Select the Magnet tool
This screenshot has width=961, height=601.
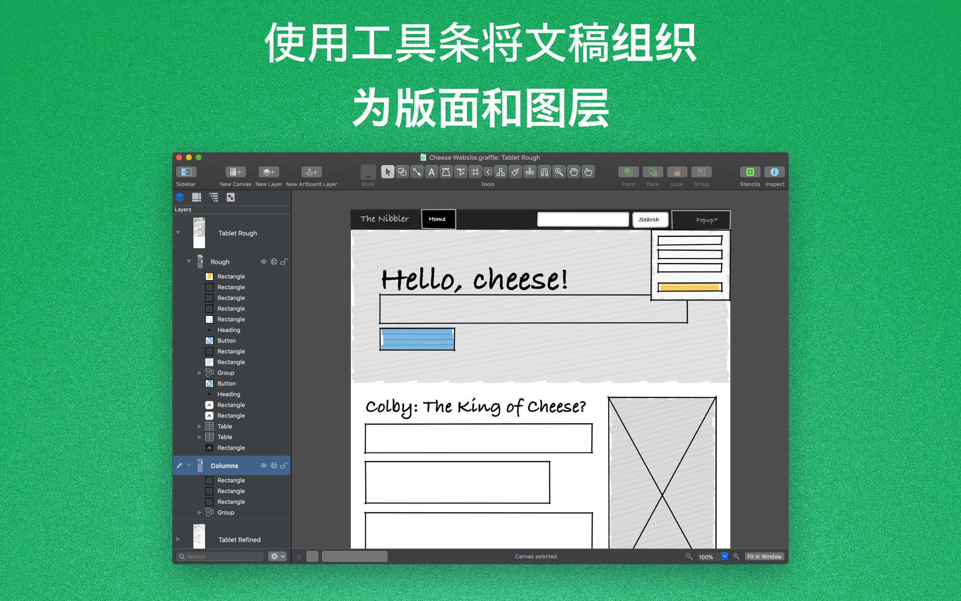tap(545, 172)
